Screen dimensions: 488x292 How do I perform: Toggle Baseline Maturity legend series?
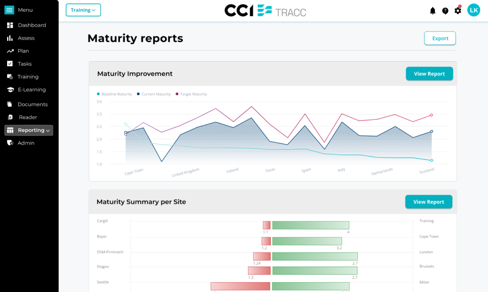114,94
